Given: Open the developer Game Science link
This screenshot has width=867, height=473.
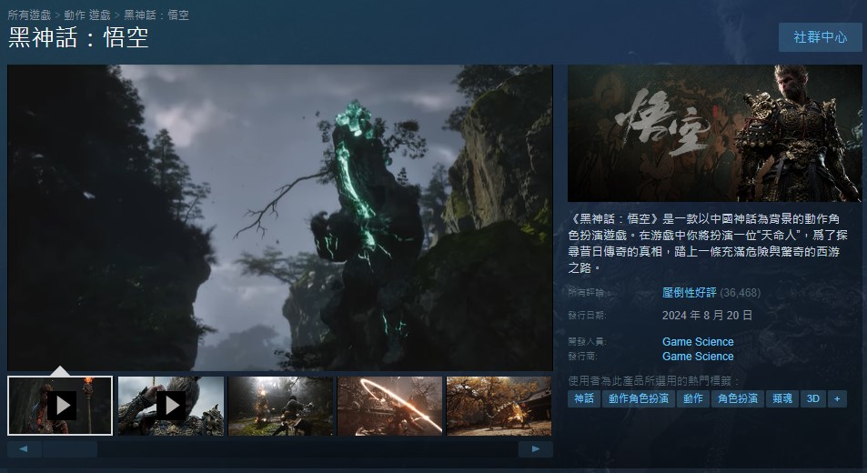Looking at the screenshot, I should pos(698,341).
